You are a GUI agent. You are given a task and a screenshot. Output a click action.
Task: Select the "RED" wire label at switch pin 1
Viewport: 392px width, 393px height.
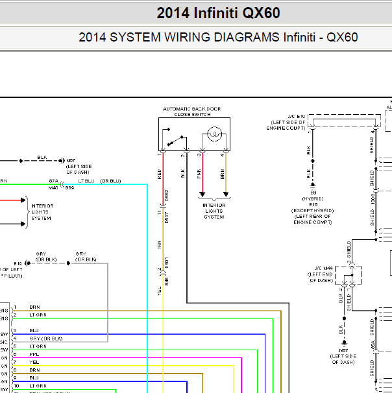159,174
